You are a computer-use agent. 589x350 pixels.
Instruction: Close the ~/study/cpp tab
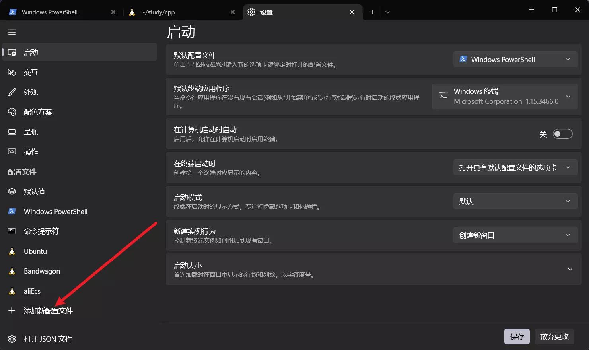pos(233,12)
